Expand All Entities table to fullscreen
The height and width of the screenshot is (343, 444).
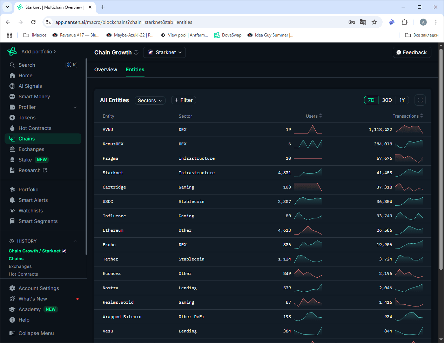click(420, 100)
